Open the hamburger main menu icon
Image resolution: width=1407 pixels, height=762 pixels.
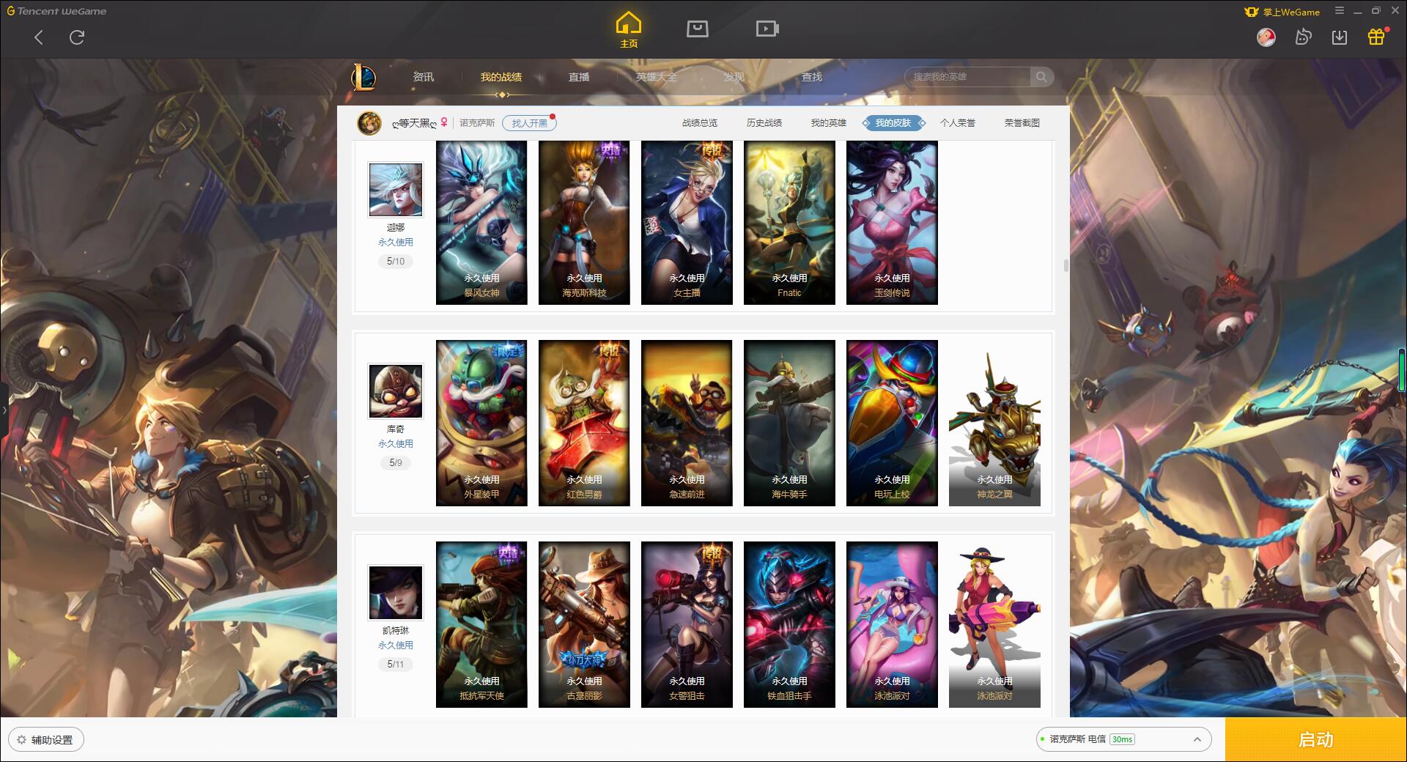[x=1340, y=11]
